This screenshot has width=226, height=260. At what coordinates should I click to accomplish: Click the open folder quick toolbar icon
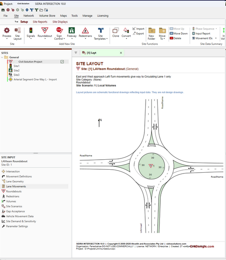pos(41,10)
